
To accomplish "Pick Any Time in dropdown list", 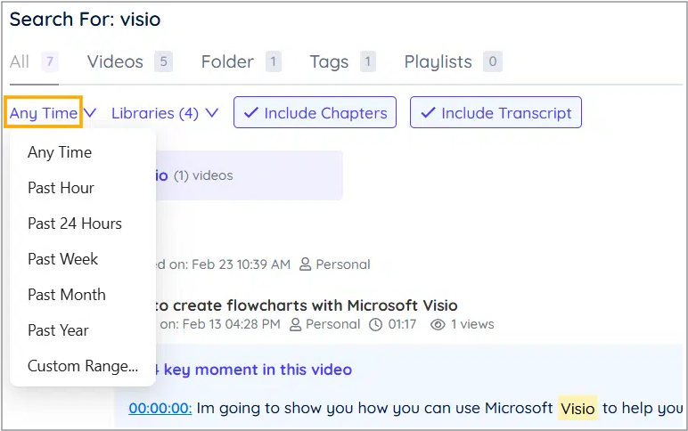I will (x=60, y=152).
